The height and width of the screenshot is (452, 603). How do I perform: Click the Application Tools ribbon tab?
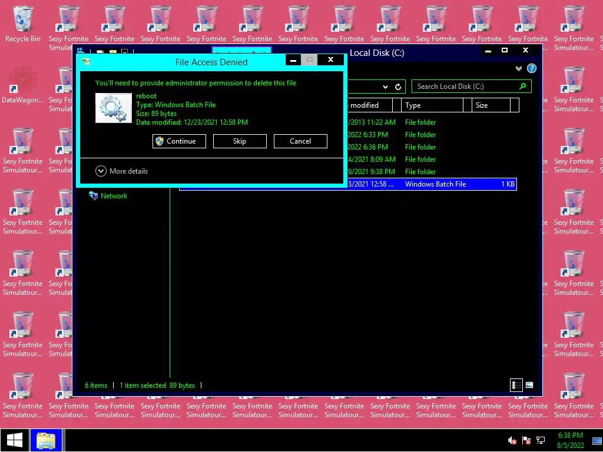[241, 51]
